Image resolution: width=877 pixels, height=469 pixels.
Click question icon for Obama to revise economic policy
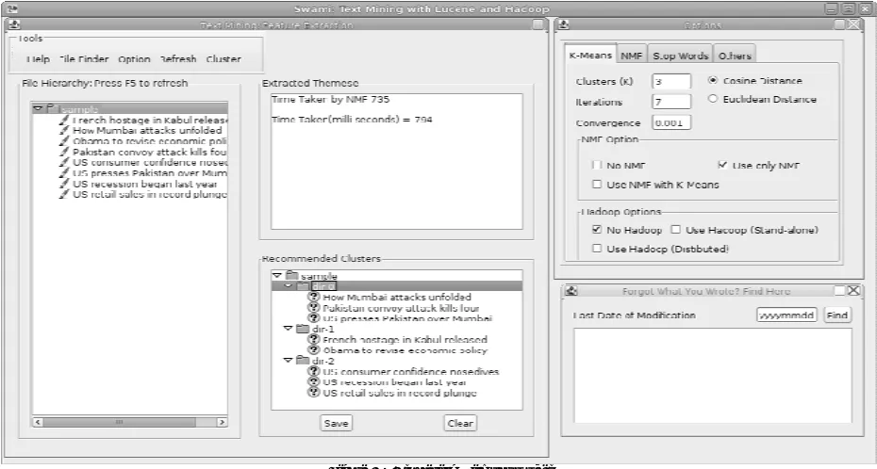[x=314, y=349]
